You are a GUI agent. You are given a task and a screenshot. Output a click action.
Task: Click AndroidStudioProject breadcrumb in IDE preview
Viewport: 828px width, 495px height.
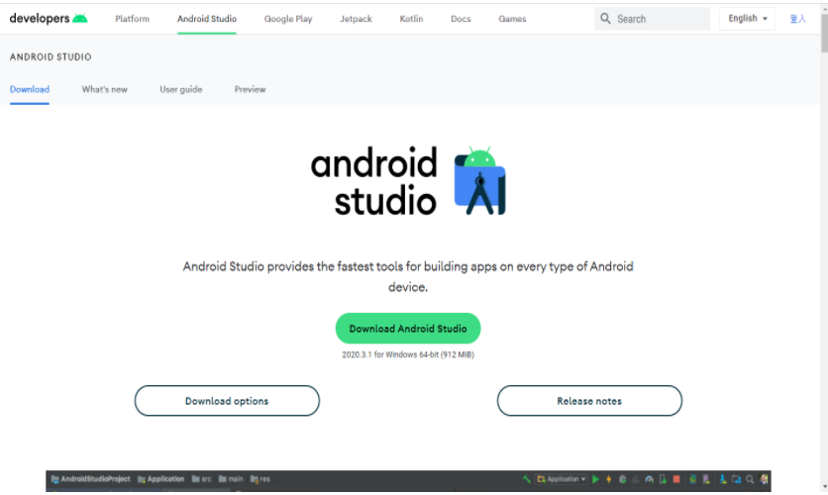90,479
